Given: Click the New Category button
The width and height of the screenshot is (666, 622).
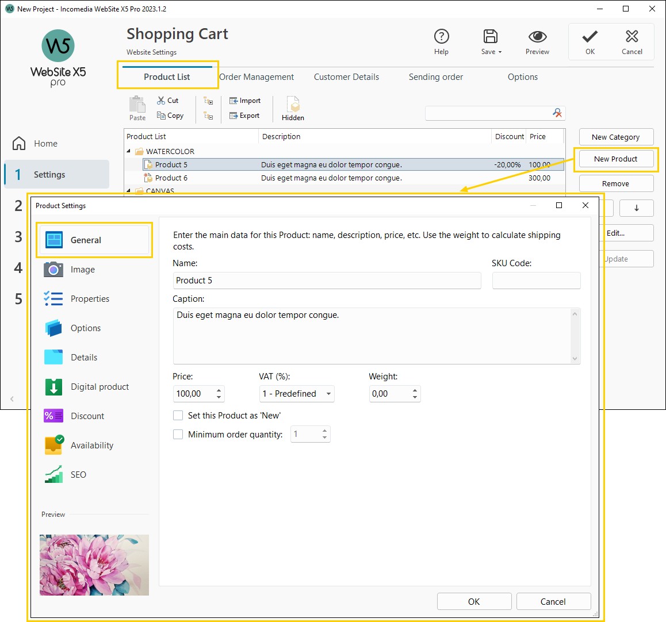Looking at the screenshot, I should [x=616, y=137].
